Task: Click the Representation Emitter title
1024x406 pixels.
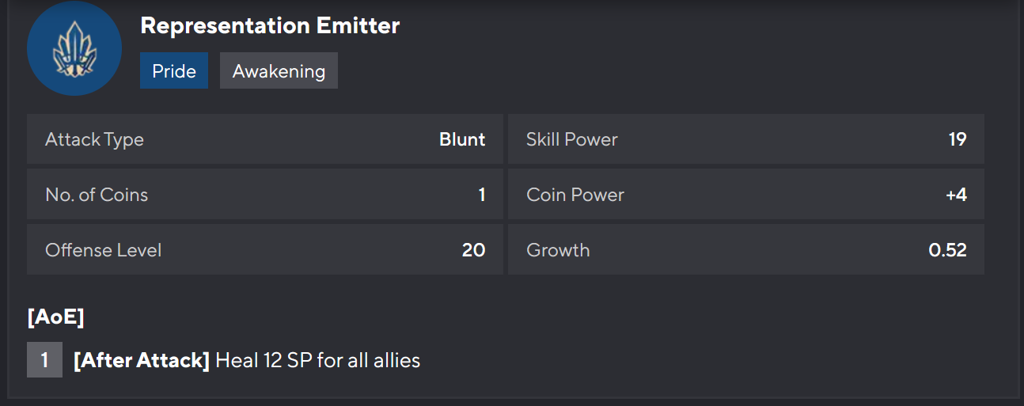Action: [x=270, y=25]
